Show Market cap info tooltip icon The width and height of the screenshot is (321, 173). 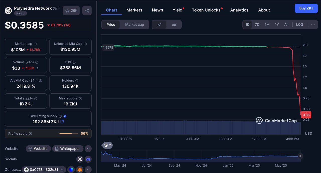[x=35, y=44]
